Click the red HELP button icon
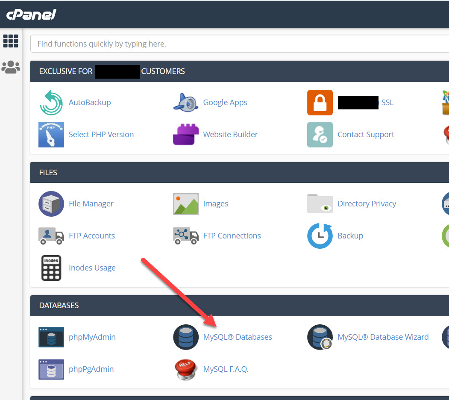Viewport: 449px width, 400px height. point(186,369)
